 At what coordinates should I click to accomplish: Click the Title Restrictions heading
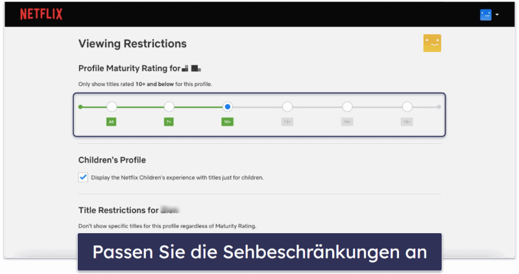tap(128, 211)
